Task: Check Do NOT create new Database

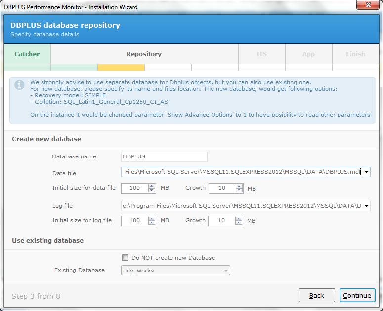Action: coord(125,258)
